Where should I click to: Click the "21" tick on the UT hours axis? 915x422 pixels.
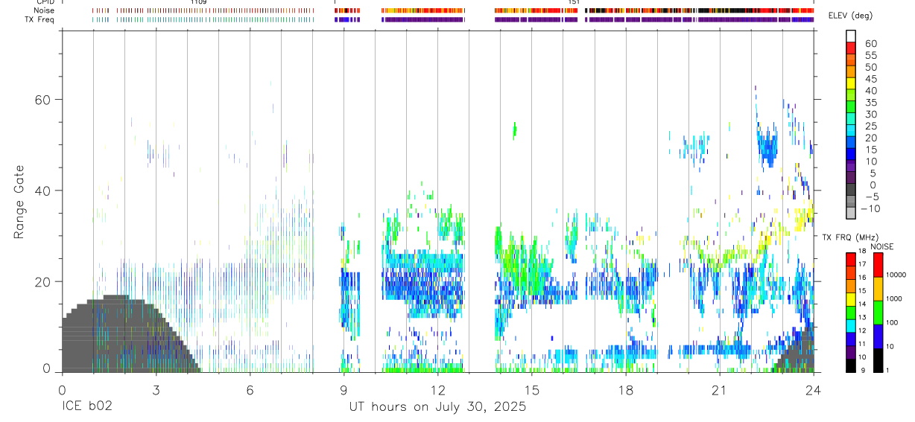[x=719, y=389]
